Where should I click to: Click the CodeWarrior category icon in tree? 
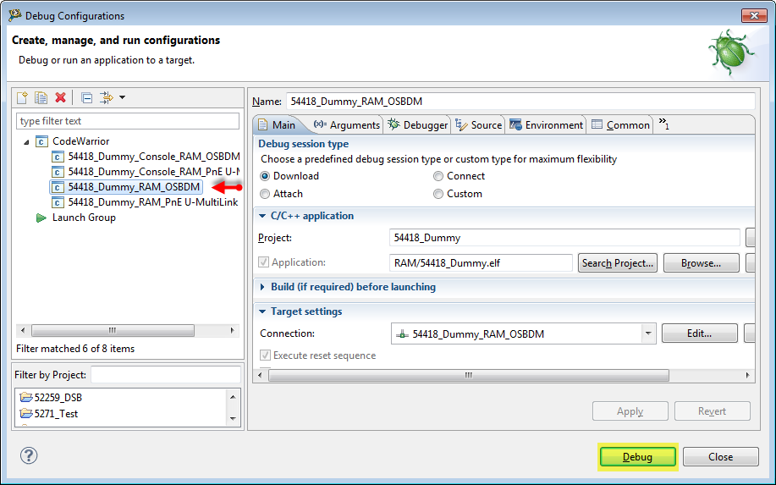pyautogui.click(x=41, y=141)
